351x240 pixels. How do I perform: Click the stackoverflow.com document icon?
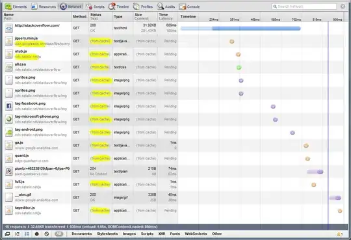coord(9,28)
